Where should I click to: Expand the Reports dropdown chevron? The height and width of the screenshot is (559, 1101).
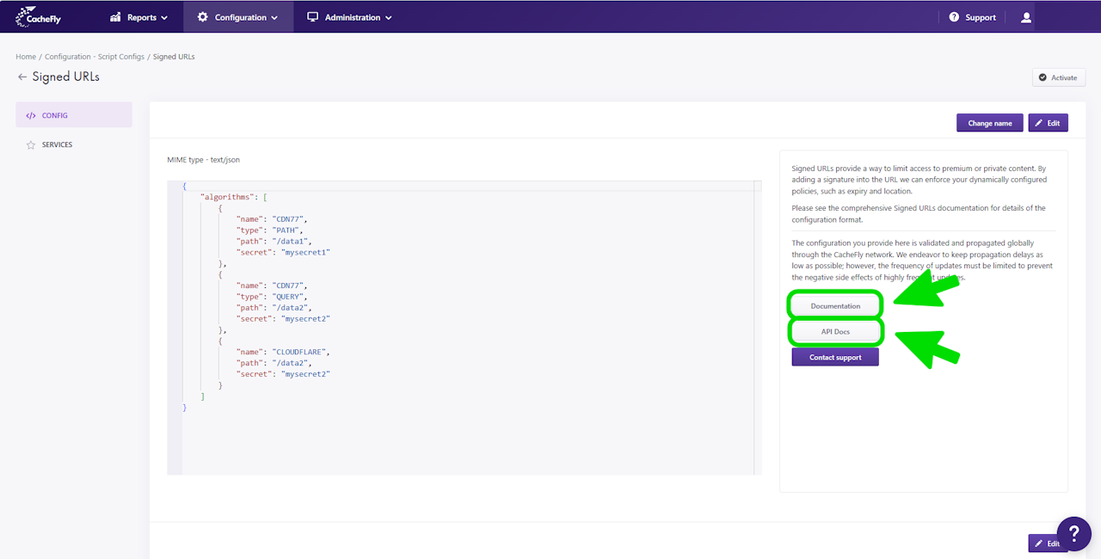click(164, 18)
